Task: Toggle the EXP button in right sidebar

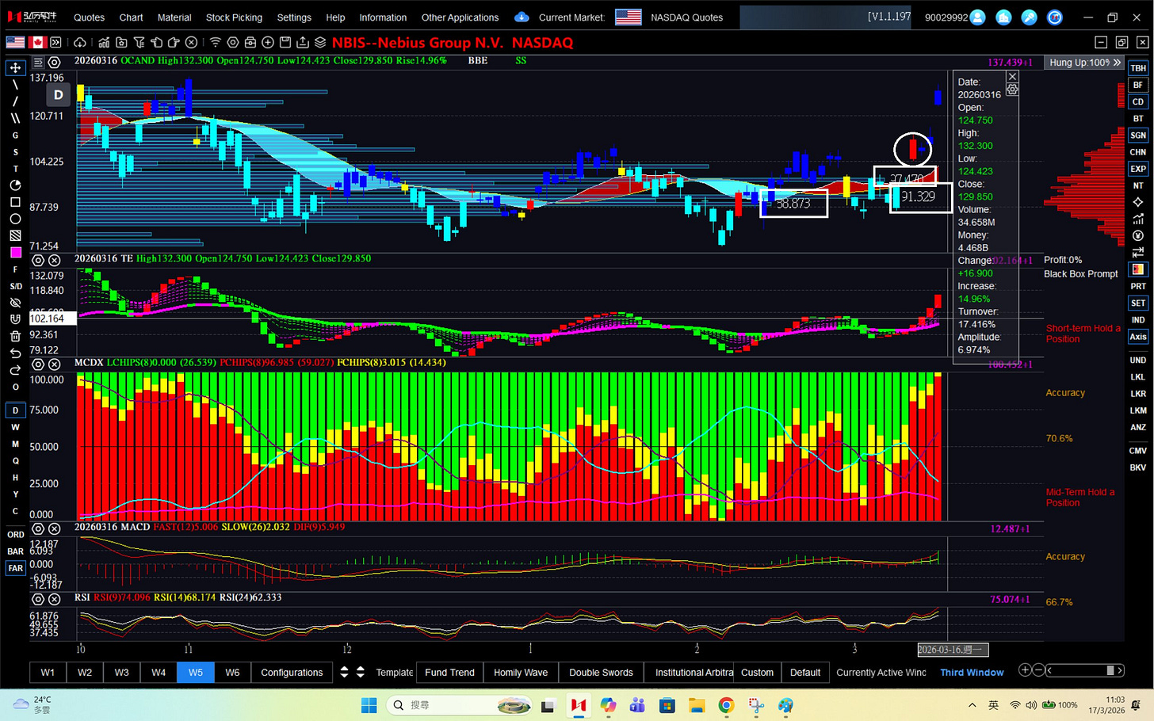Action: click(1138, 169)
